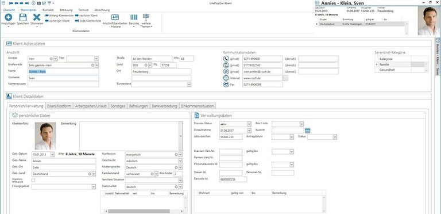Click the horizontal scrollbar under Nationalität table
The image size is (441, 214).
[144, 211]
